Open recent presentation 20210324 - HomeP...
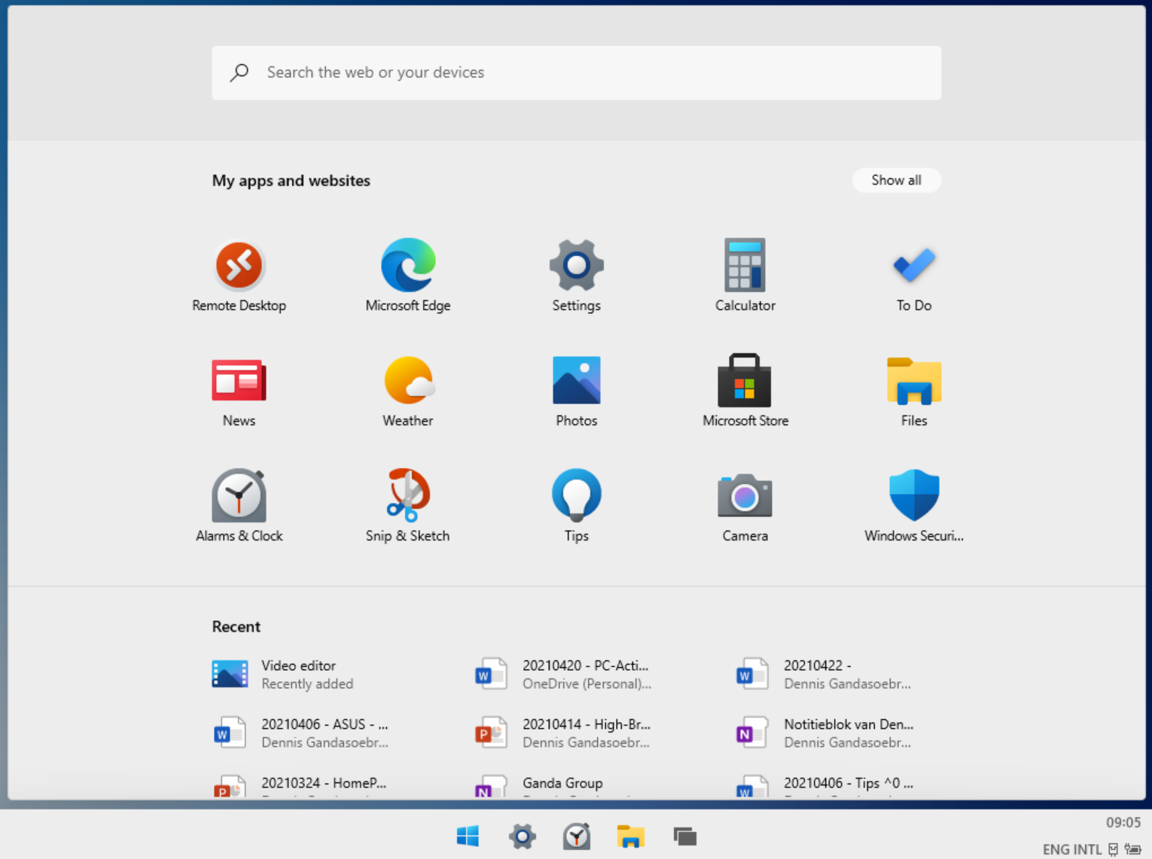The width and height of the screenshot is (1152, 859). point(301,786)
